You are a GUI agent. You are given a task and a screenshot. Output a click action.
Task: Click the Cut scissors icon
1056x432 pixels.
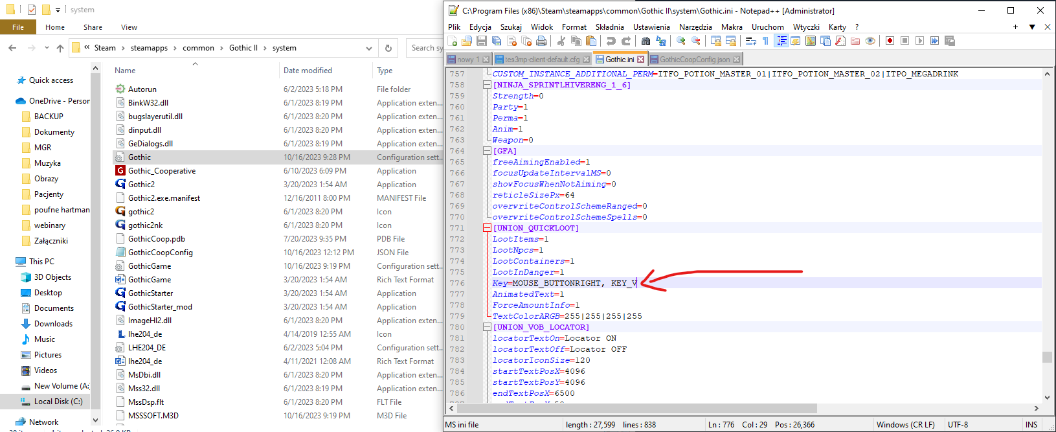(x=561, y=41)
